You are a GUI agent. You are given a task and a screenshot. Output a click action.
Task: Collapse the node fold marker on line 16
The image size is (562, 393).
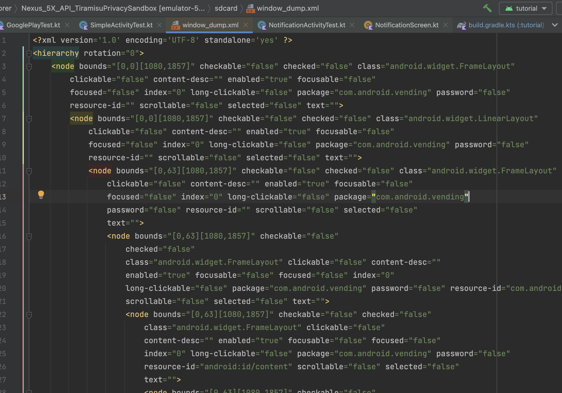[29, 237]
